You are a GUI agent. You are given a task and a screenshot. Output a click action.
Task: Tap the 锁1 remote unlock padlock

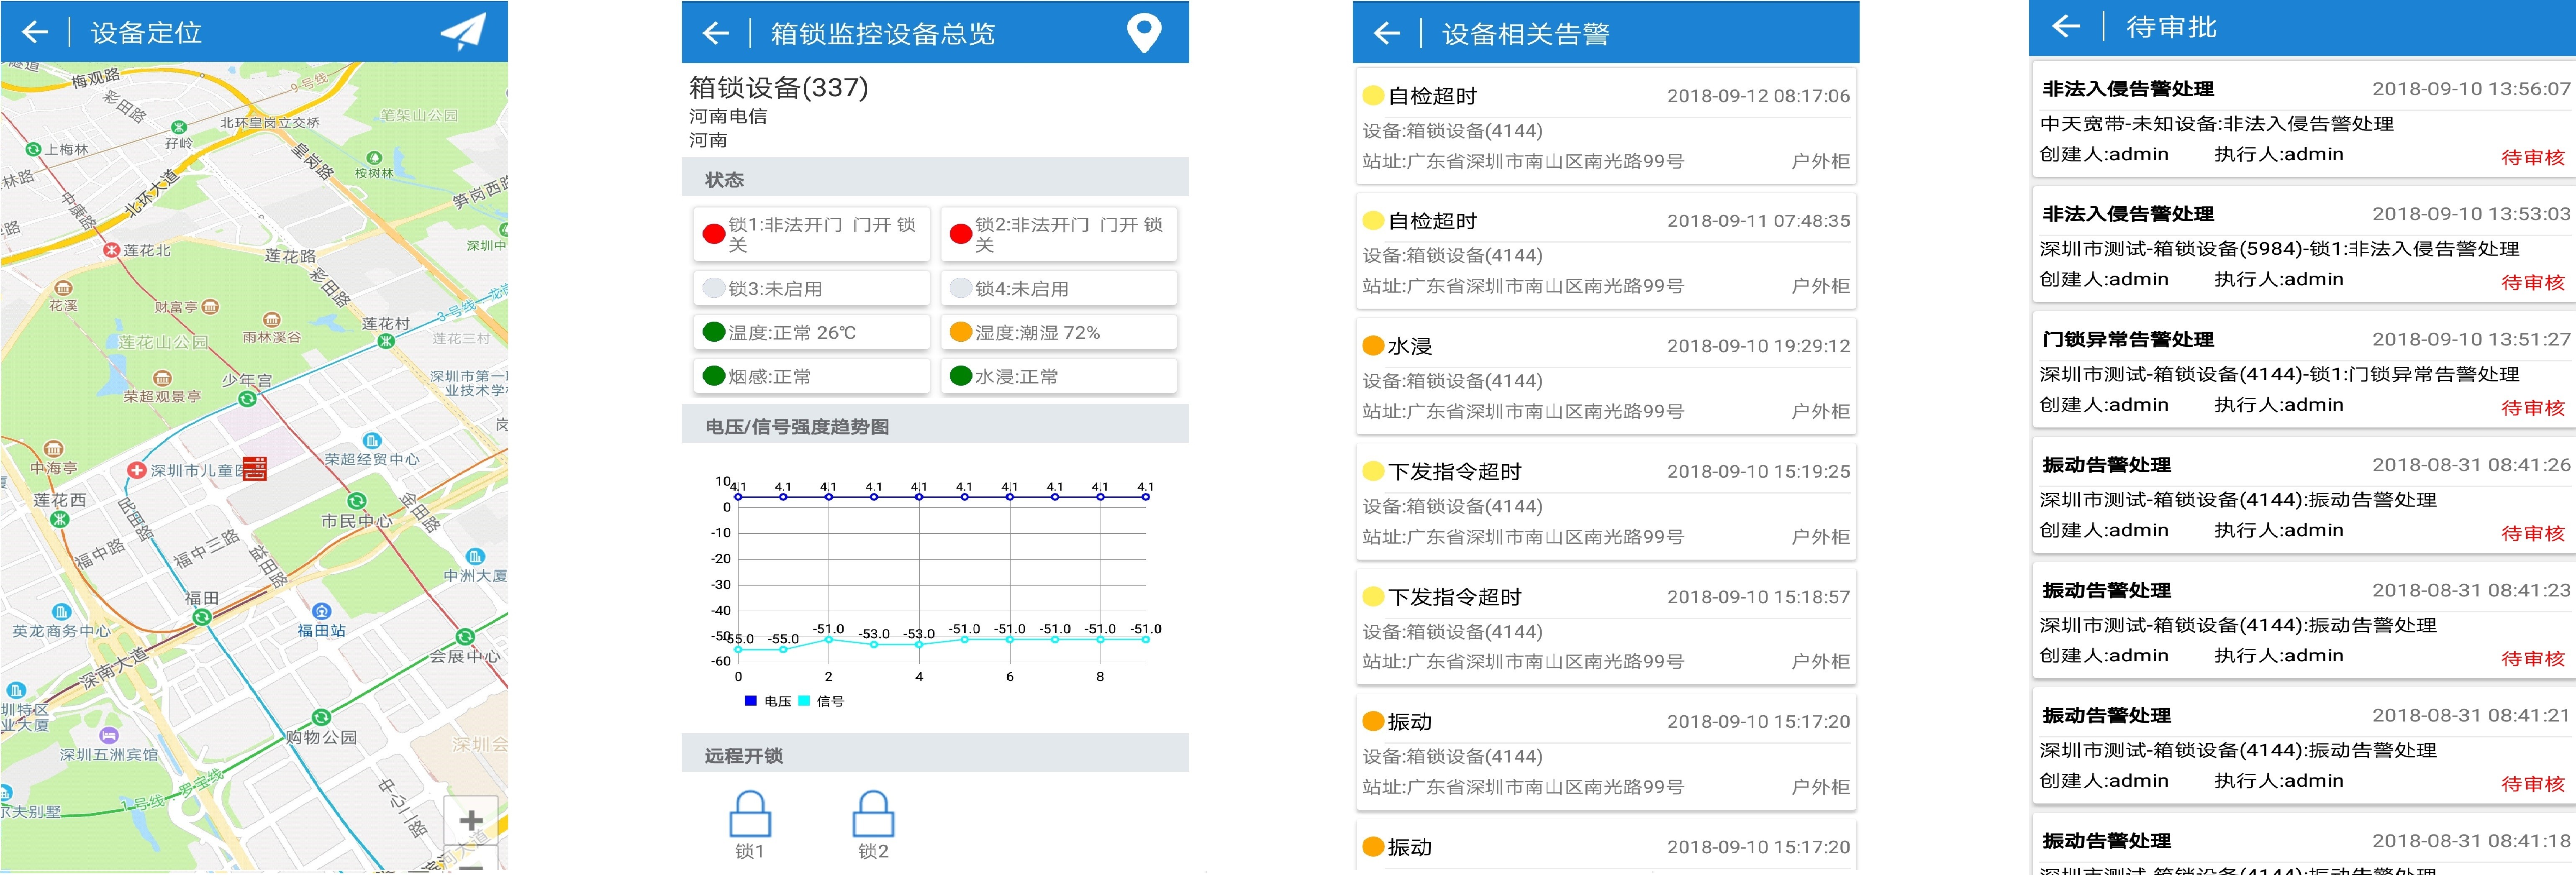(750, 814)
